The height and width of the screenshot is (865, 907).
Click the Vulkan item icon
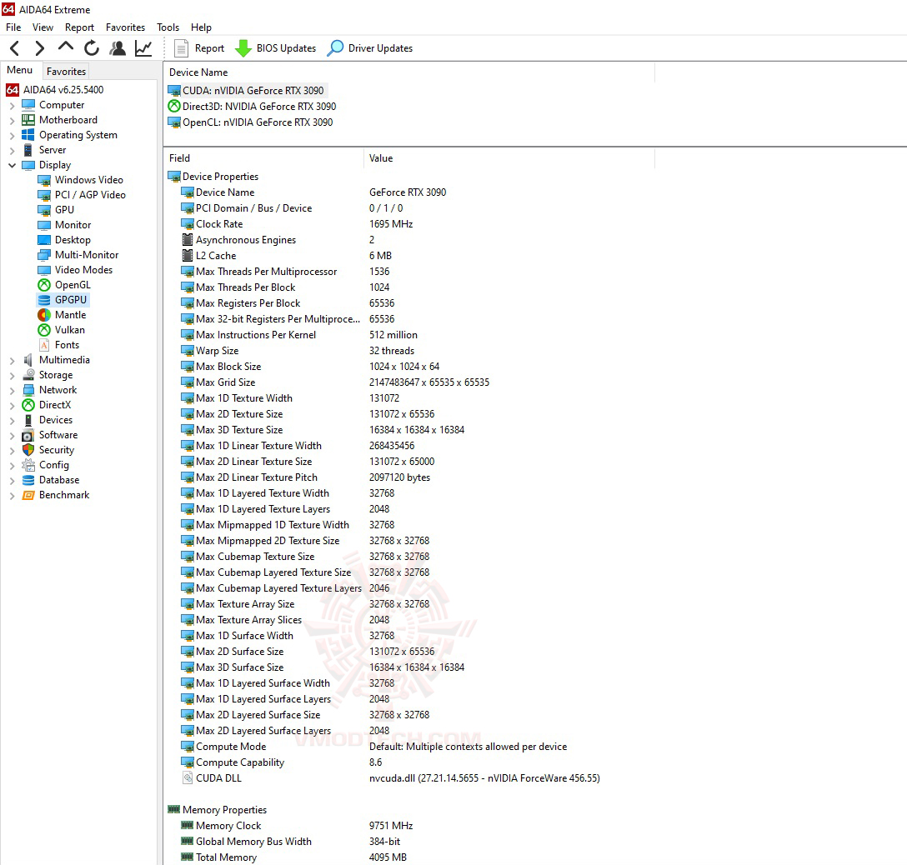pyautogui.click(x=44, y=330)
